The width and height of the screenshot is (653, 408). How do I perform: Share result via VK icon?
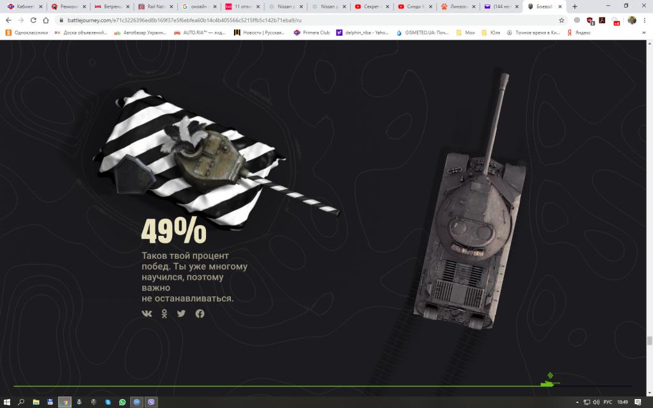tap(147, 314)
